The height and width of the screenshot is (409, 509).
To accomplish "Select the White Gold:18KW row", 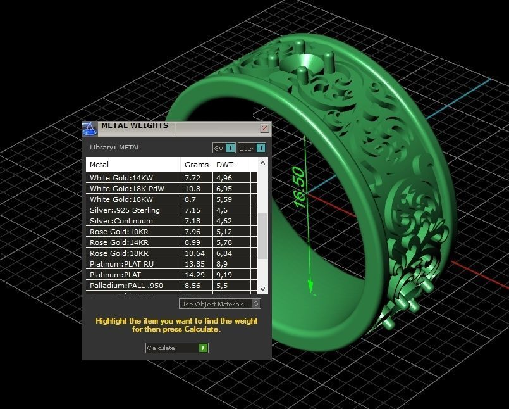I will [x=171, y=199].
